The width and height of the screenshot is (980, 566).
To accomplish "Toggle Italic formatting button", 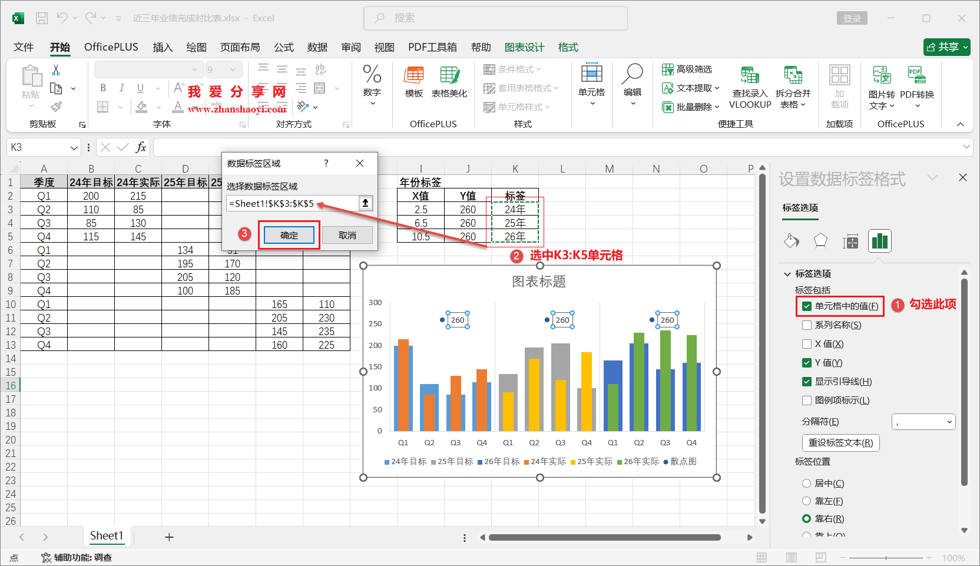I will (121, 88).
